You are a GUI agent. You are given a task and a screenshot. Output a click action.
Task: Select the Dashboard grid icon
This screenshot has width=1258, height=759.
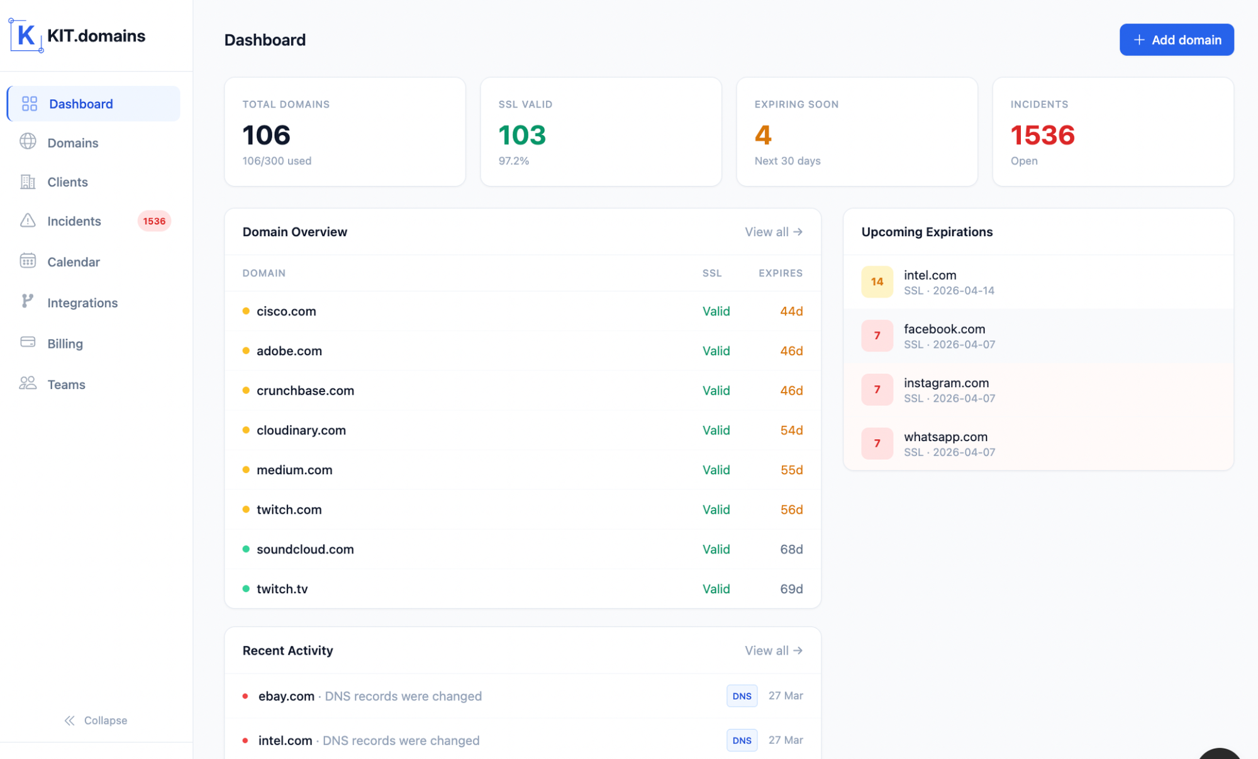[29, 103]
